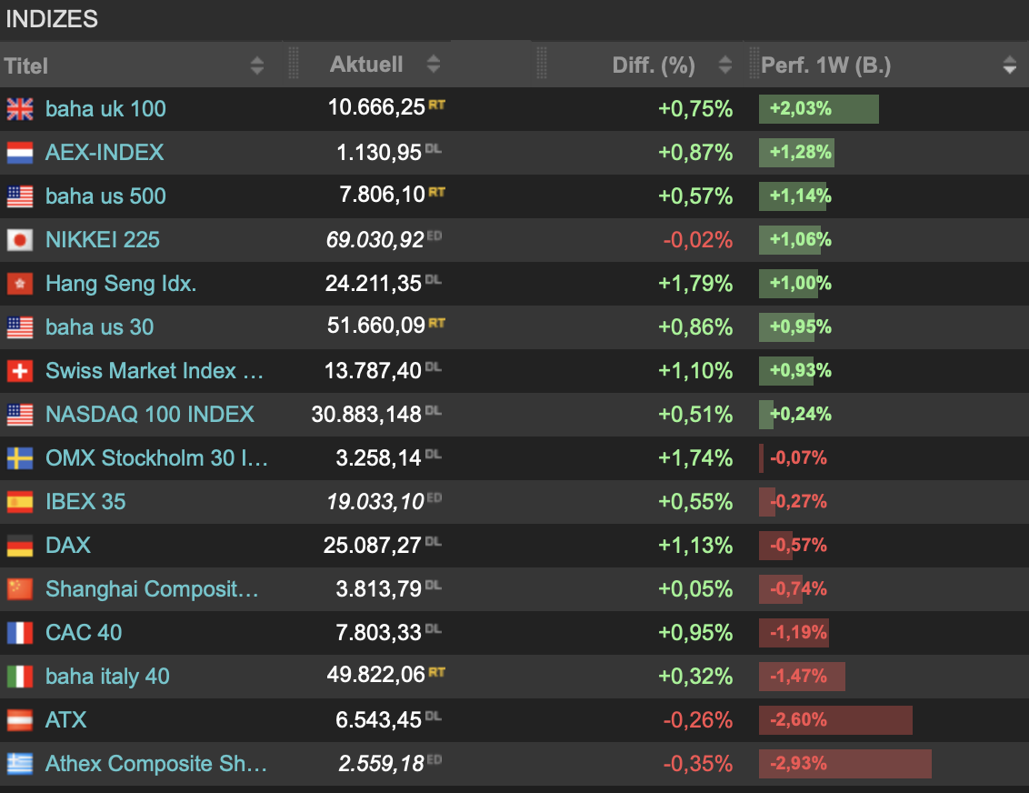Image resolution: width=1029 pixels, height=793 pixels.
Task: Grab the column grip left of Diff. (%)
Action: [542, 64]
